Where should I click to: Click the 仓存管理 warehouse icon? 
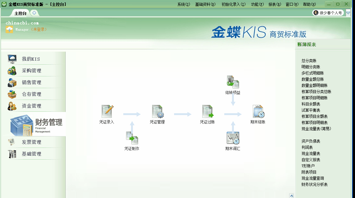(x=11, y=94)
